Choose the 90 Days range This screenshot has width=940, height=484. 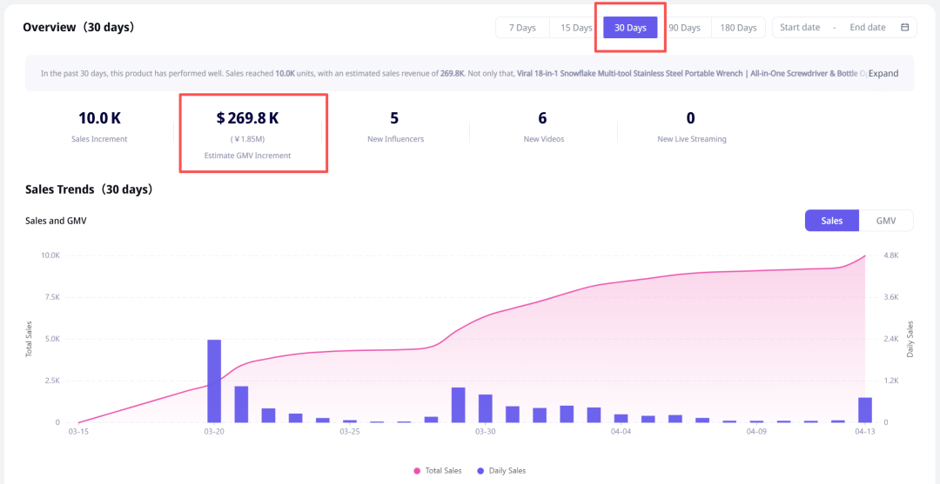tap(684, 28)
